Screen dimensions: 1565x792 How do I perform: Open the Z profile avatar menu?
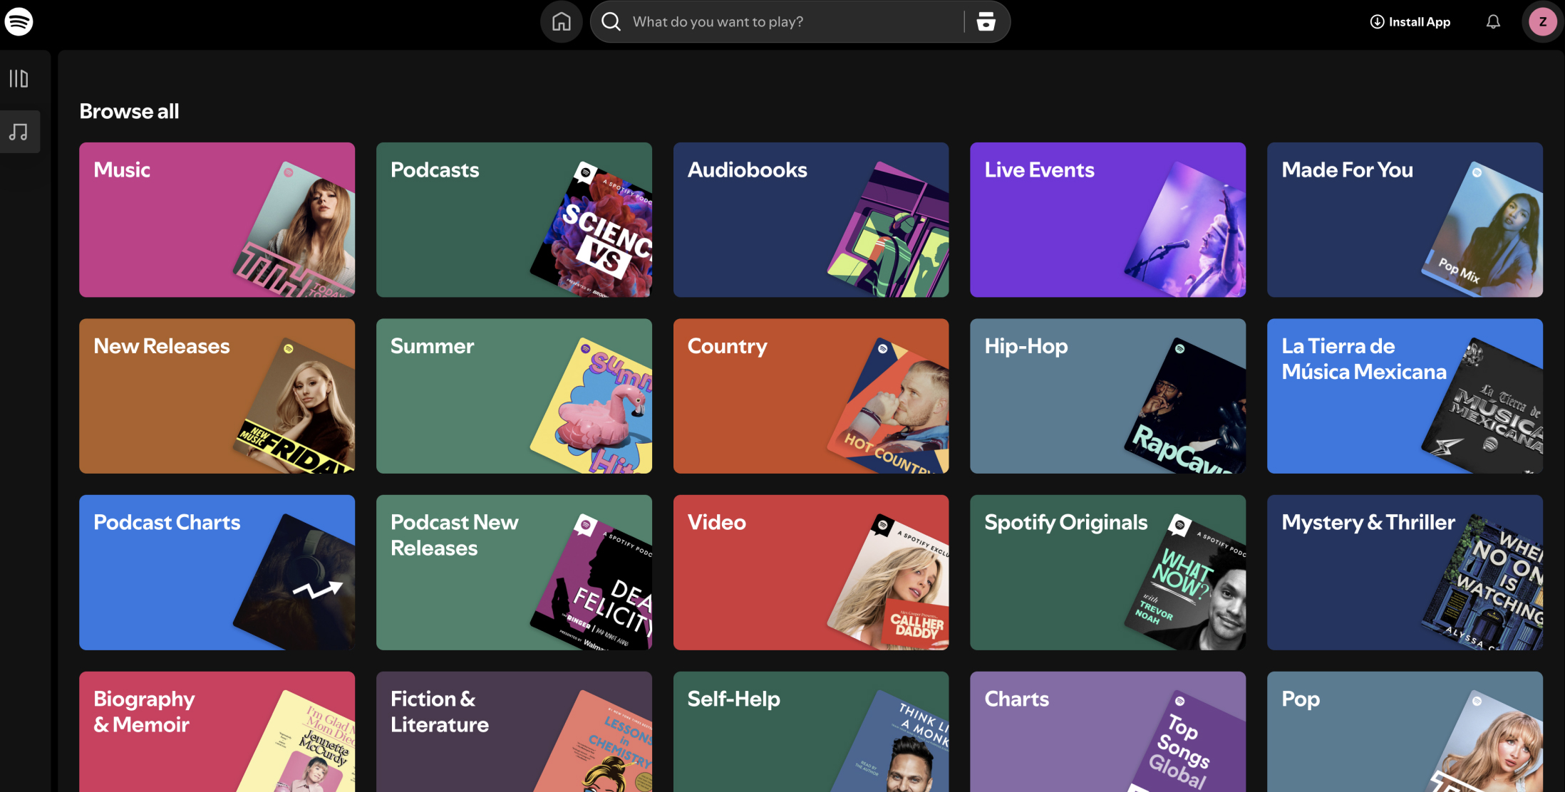tap(1543, 22)
